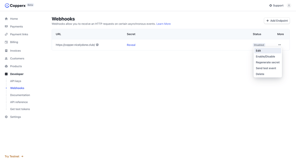This screenshot has width=296, height=163.
Task: Navigate to Billing
Action: pyautogui.click(x=14, y=42)
